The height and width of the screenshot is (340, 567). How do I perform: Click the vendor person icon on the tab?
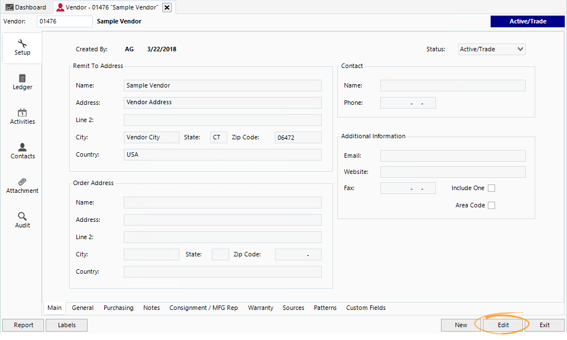(x=60, y=7)
